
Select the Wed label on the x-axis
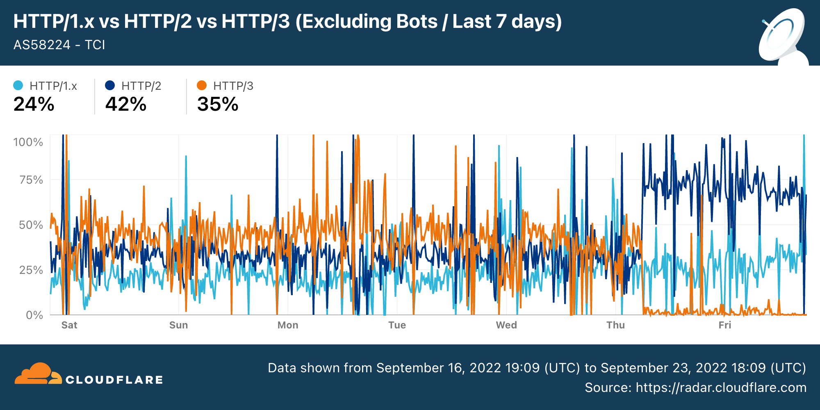click(506, 325)
